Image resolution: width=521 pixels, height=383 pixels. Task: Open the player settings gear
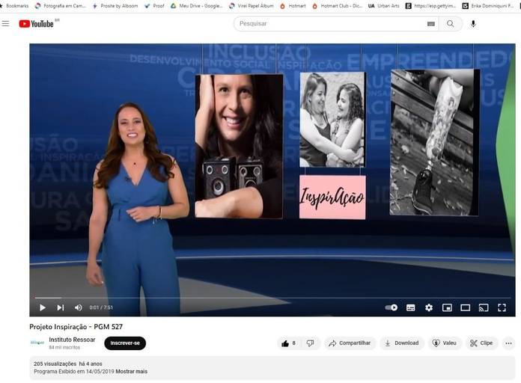pos(429,307)
